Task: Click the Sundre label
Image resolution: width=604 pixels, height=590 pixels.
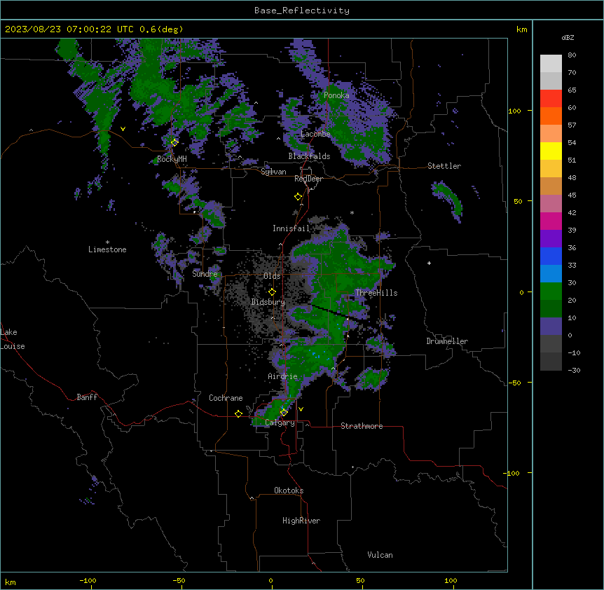Action: coord(205,274)
